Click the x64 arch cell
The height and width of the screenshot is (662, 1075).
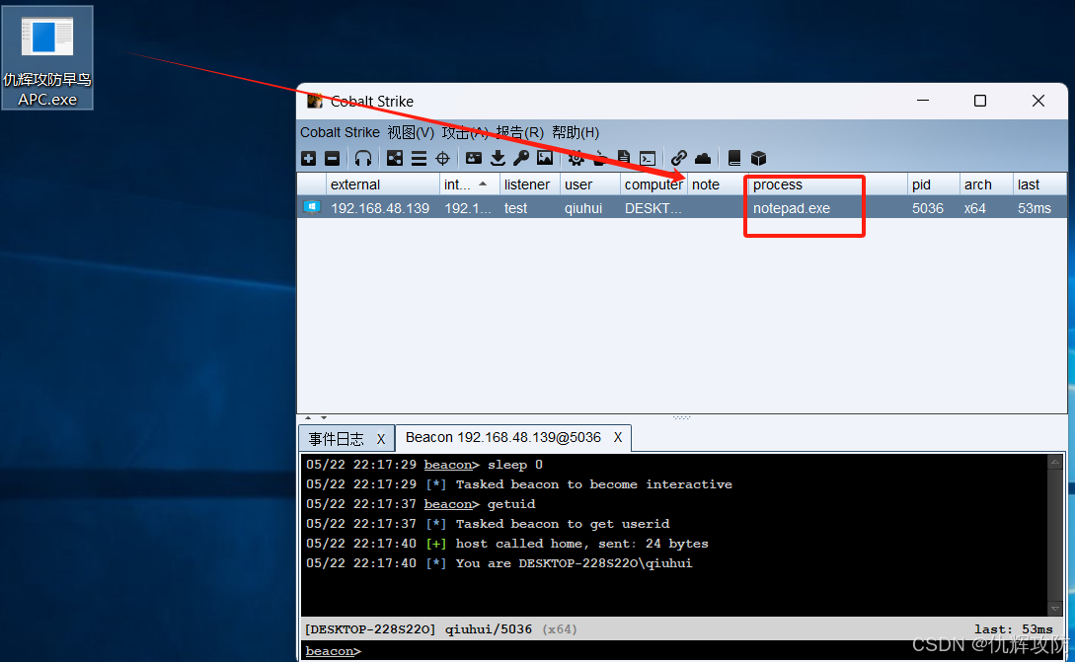tap(986, 207)
